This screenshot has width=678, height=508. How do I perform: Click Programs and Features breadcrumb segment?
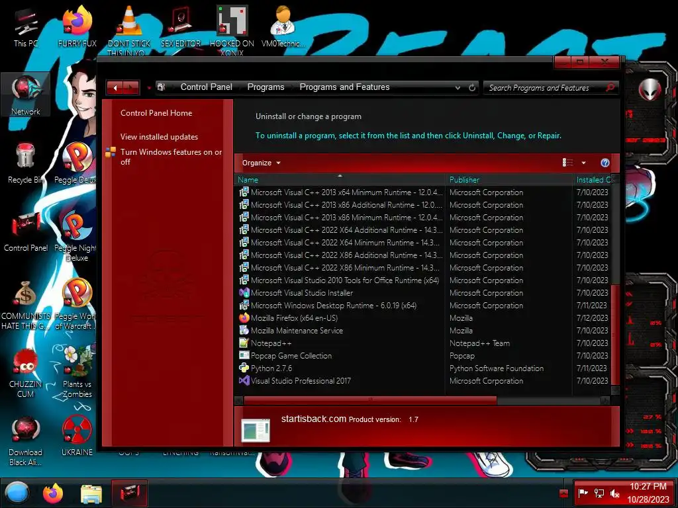pyautogui.click(x=344, y=87)
